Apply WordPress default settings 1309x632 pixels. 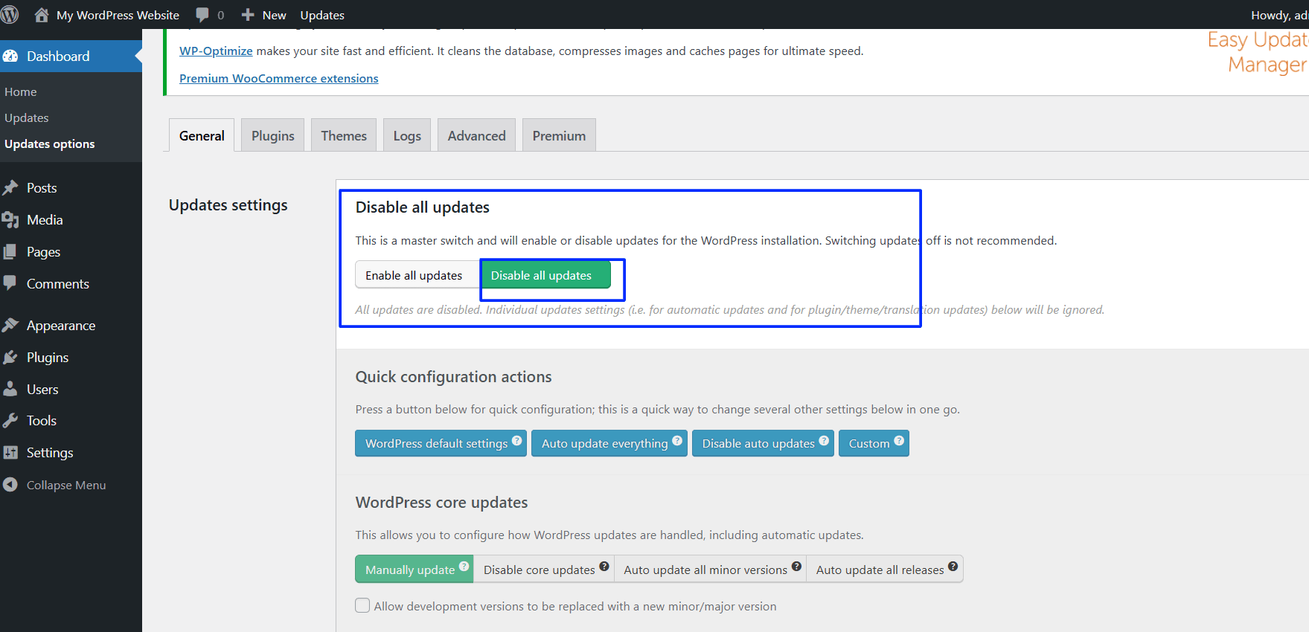[x=441, y=443]
